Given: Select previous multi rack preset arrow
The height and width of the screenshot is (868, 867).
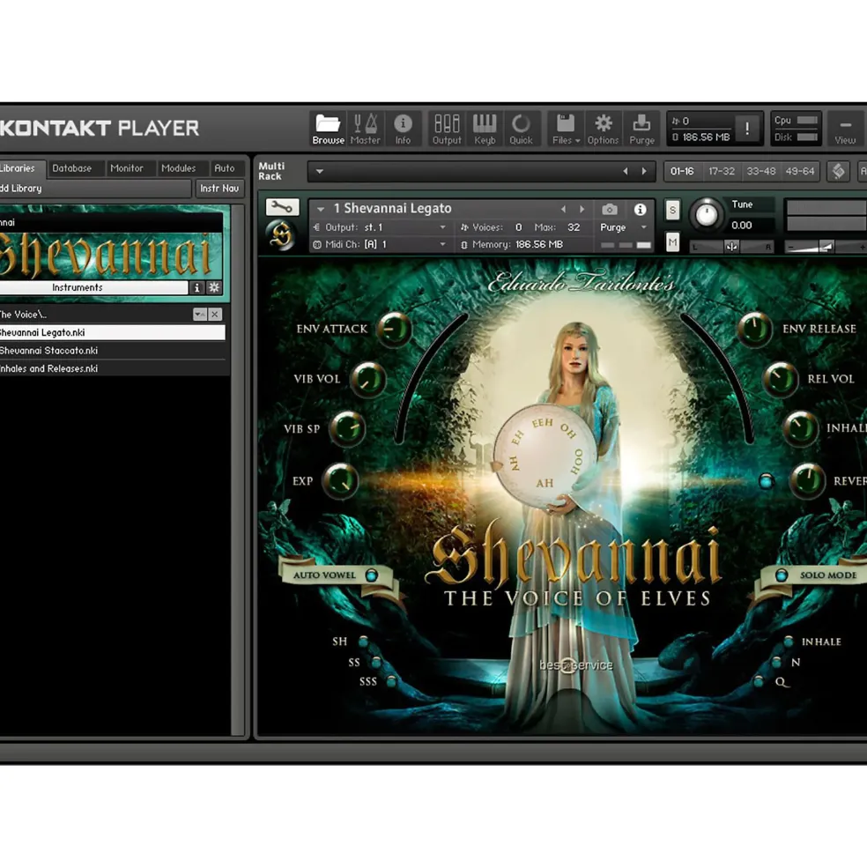Looking at the screenshot, I should (626, 172).
